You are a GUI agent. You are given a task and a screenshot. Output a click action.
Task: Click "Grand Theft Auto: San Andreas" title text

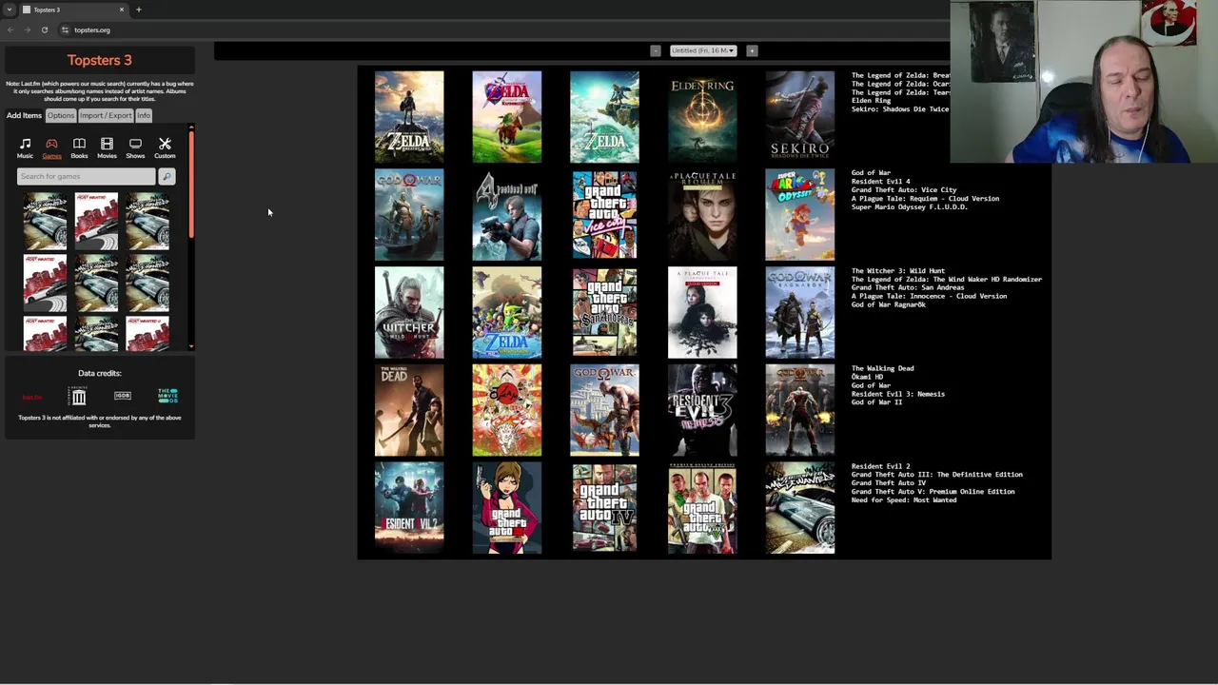click(909, 288)
